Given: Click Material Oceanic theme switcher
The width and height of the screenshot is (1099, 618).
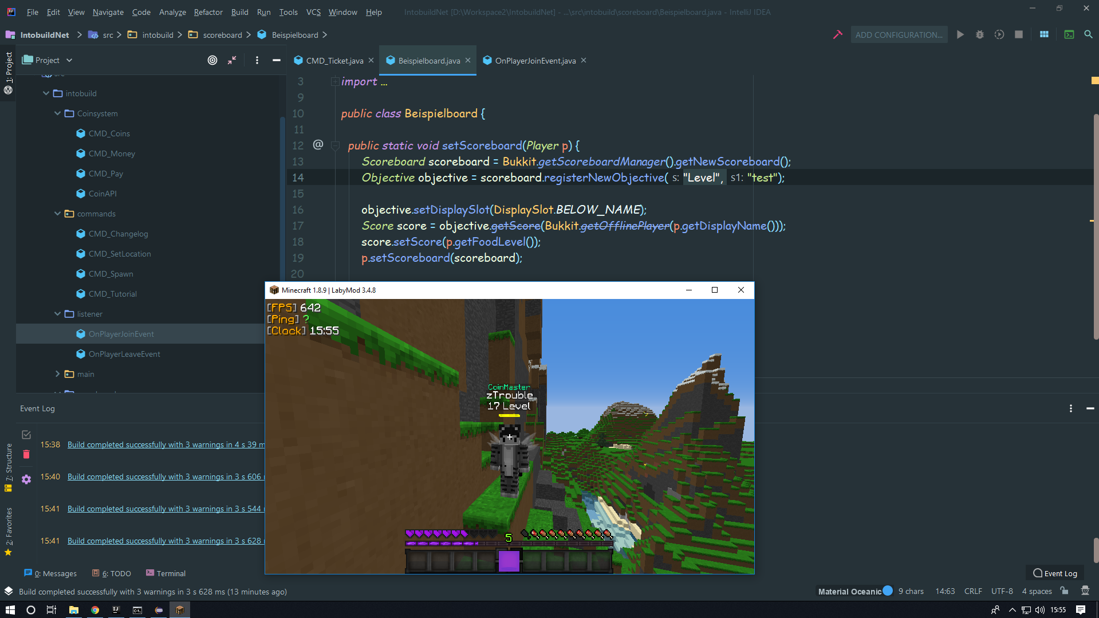Looking at the screenshot, I should [x=854, y=591].
